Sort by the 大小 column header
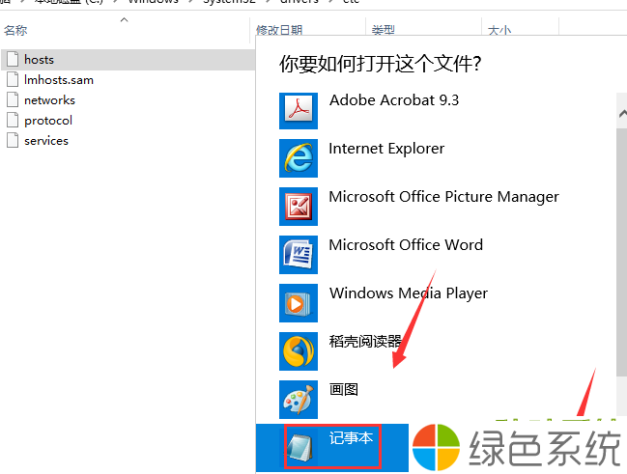Screen dimensions: 627x474 (499, 30)
